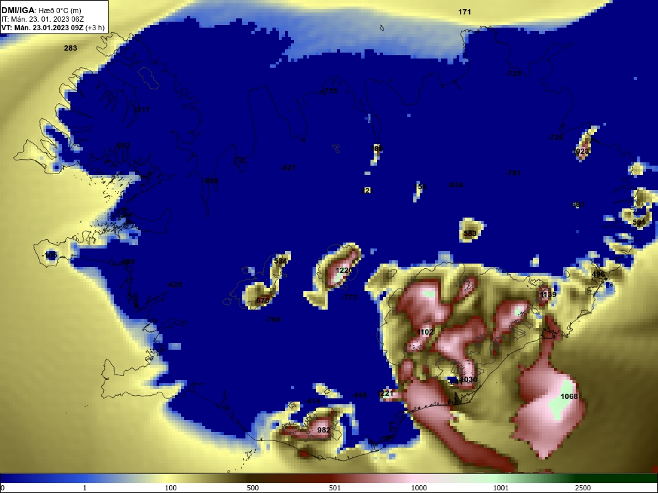Select the 1102 value label on the glacier
Viewport: 658px width, 493px height.
coord(425,332)
